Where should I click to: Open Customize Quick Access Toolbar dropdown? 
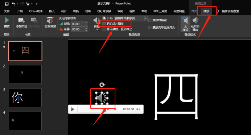37,4
